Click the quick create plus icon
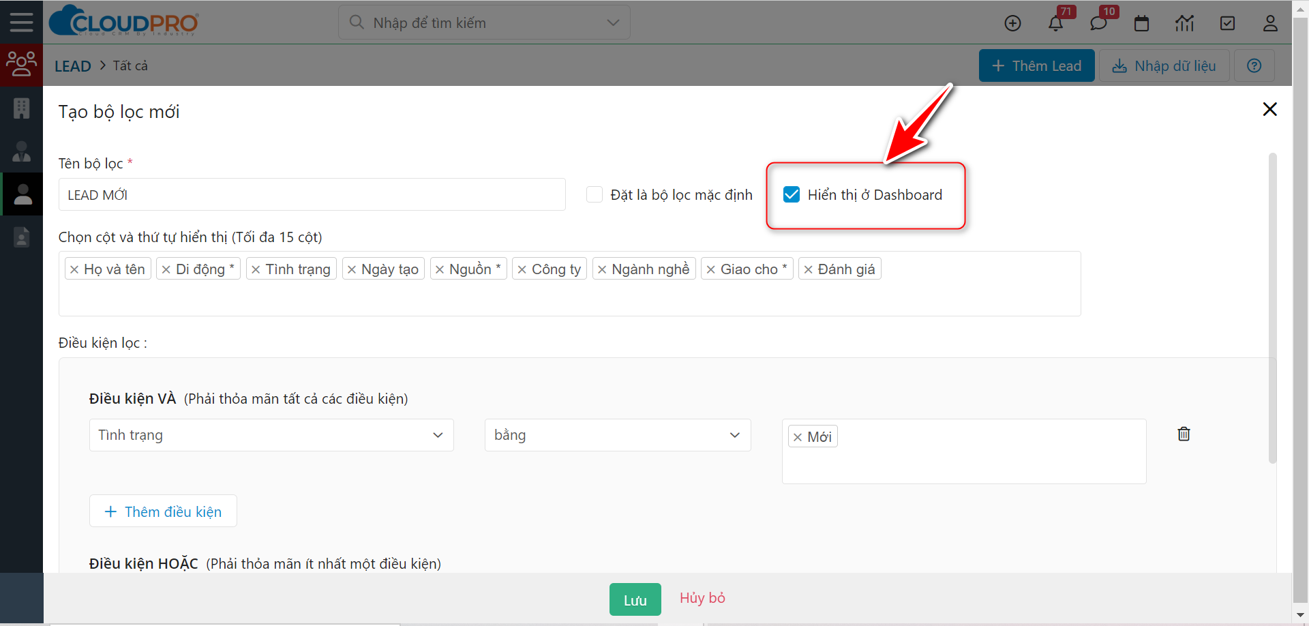Viewport: 1309px width, 626px height. point(1012,23)
